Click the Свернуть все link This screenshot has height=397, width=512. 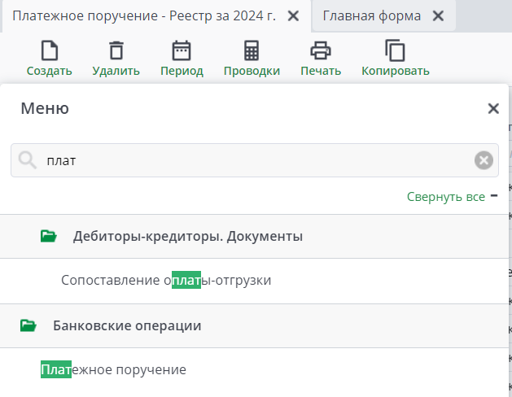pyautogui.click(x=446, y=197)
